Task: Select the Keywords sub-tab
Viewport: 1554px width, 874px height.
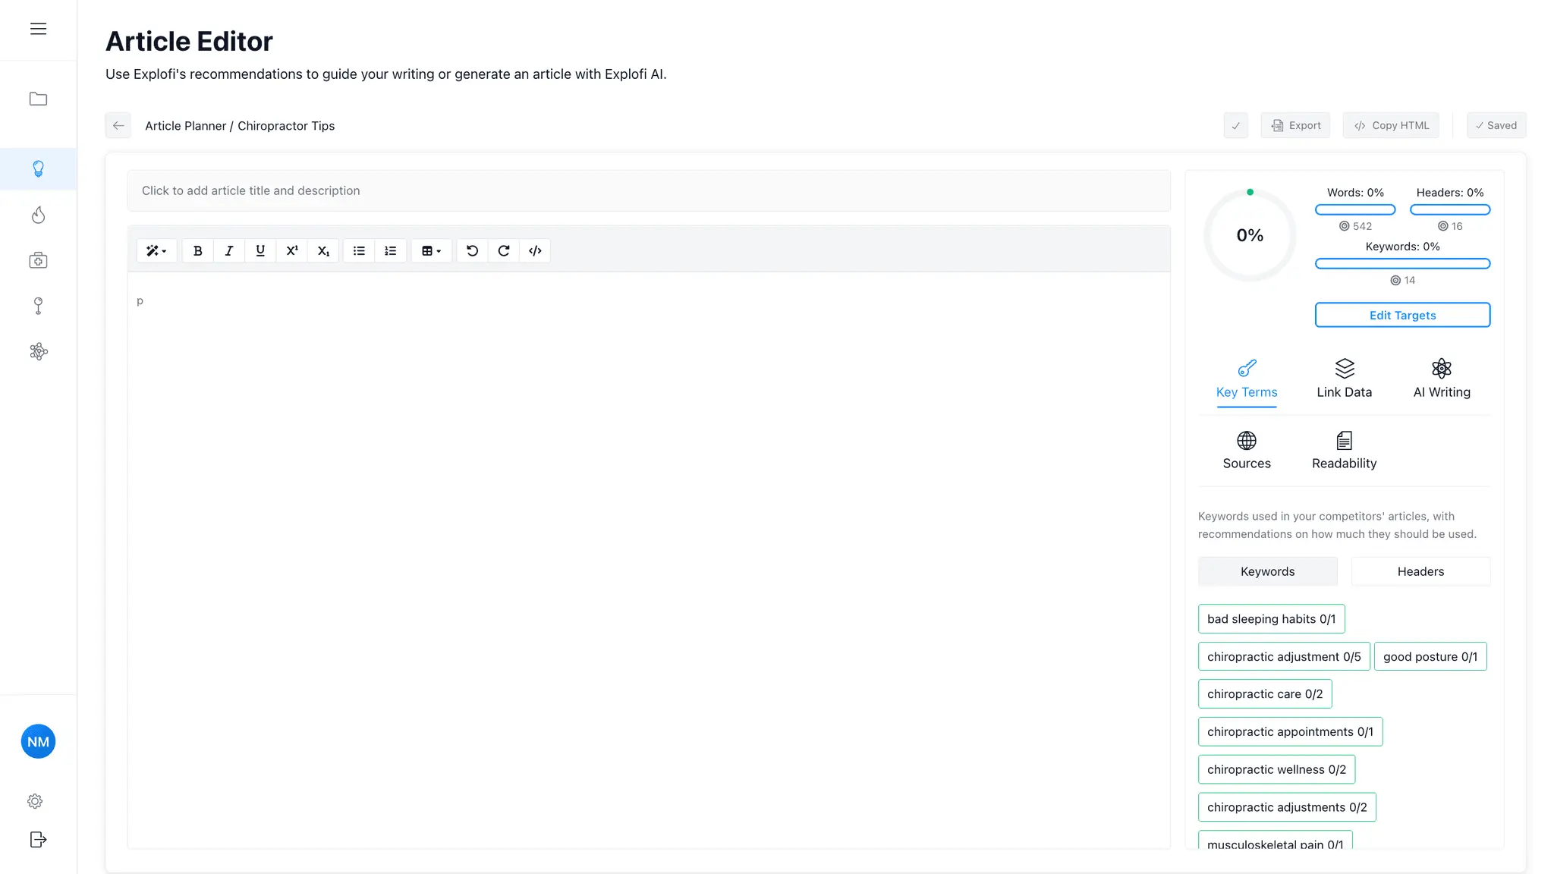Action: (1267, 571)
